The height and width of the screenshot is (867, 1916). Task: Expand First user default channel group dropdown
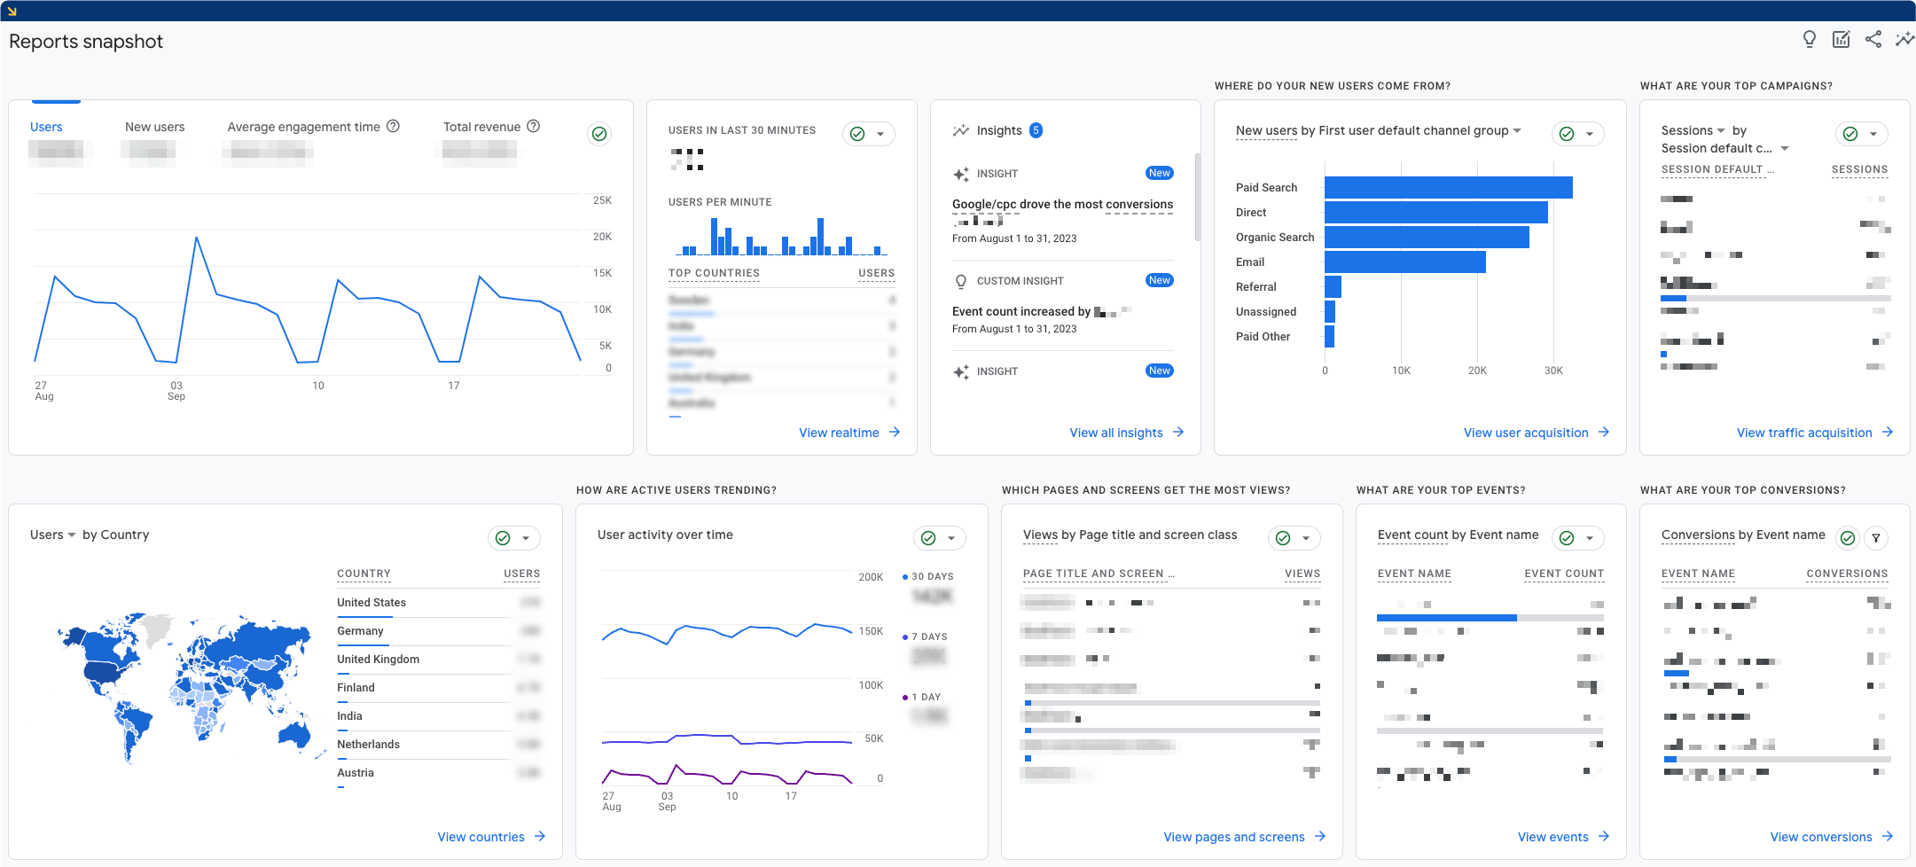tap(1519, 130)
